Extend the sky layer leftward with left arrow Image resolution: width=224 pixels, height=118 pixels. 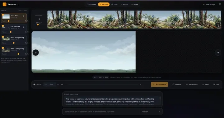[35, 53]
